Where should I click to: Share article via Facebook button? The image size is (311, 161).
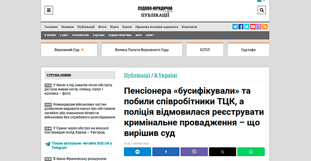(x=166, y=152)
